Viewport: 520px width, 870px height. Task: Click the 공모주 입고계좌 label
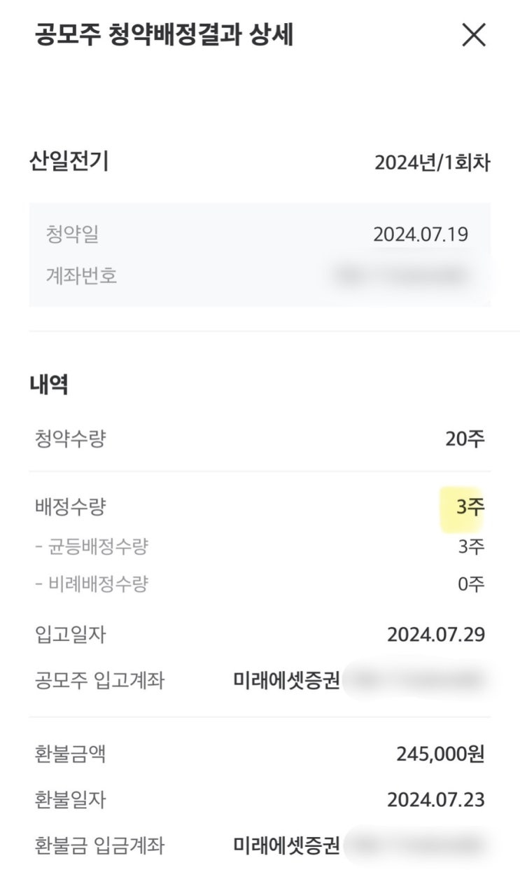[x=99, y=679]
